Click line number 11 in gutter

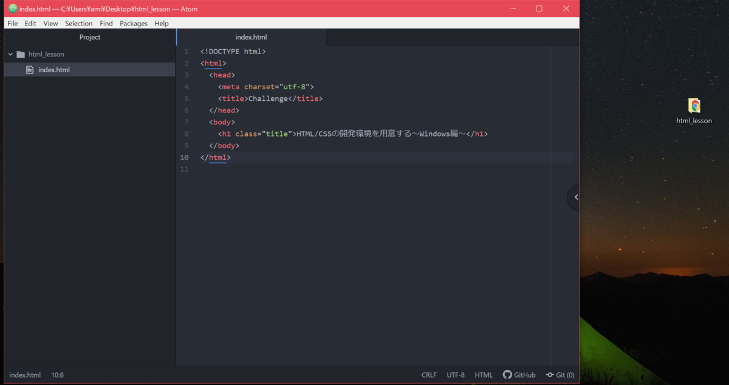[x=185, y=169]
